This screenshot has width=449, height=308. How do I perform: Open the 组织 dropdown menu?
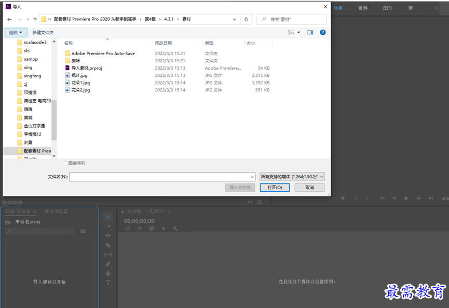16,32
